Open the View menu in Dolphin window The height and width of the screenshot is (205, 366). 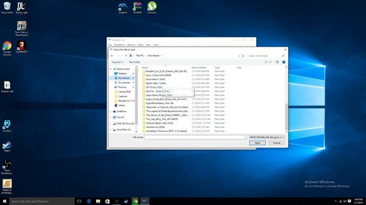point(148,45)
